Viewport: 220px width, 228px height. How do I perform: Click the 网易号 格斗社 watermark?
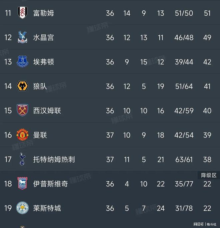point(205,224)
